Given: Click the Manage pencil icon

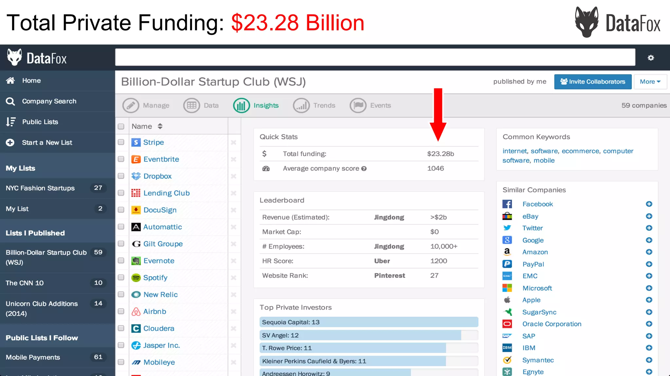Looking at the screenshot, I should pos(131,105).
